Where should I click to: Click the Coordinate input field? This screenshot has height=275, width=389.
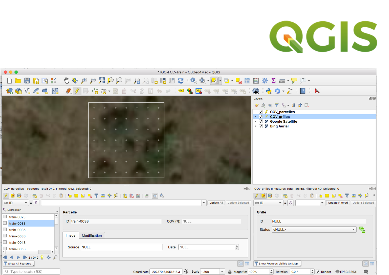click(x=166, y=272)
